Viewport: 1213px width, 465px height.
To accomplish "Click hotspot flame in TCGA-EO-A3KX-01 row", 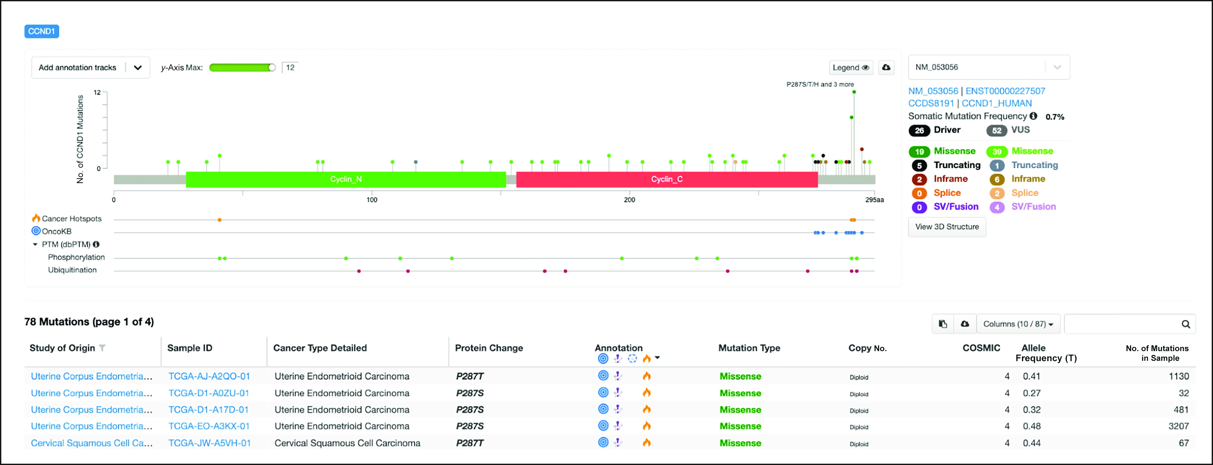I will point(647,426).
